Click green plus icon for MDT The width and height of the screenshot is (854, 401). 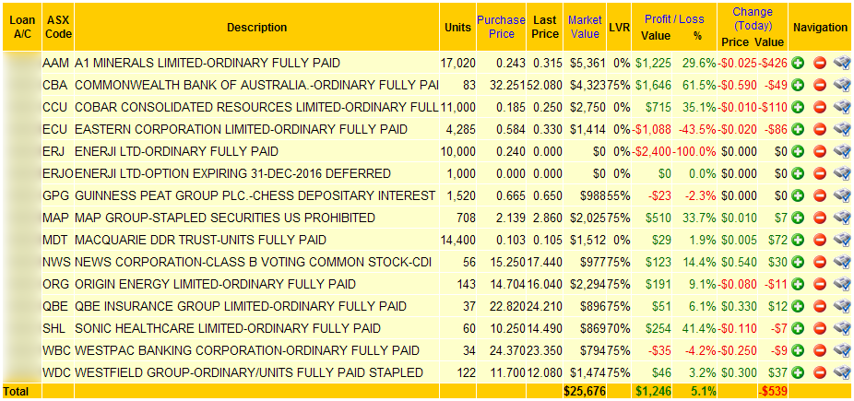[799, 240]
